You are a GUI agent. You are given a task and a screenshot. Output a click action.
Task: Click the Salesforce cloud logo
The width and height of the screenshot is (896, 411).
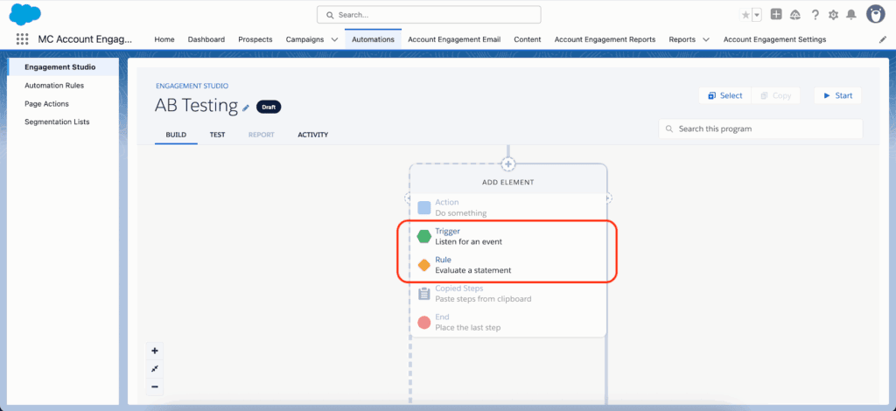coord(25,14)
